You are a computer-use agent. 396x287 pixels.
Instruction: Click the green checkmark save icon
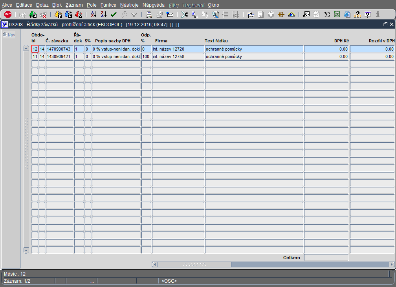[114, 15]
